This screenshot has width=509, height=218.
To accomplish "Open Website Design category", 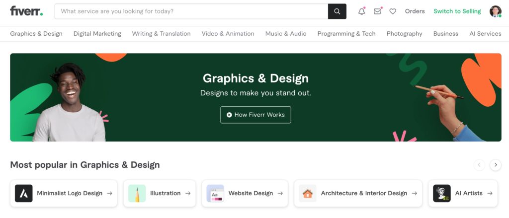I will (245, 193).
